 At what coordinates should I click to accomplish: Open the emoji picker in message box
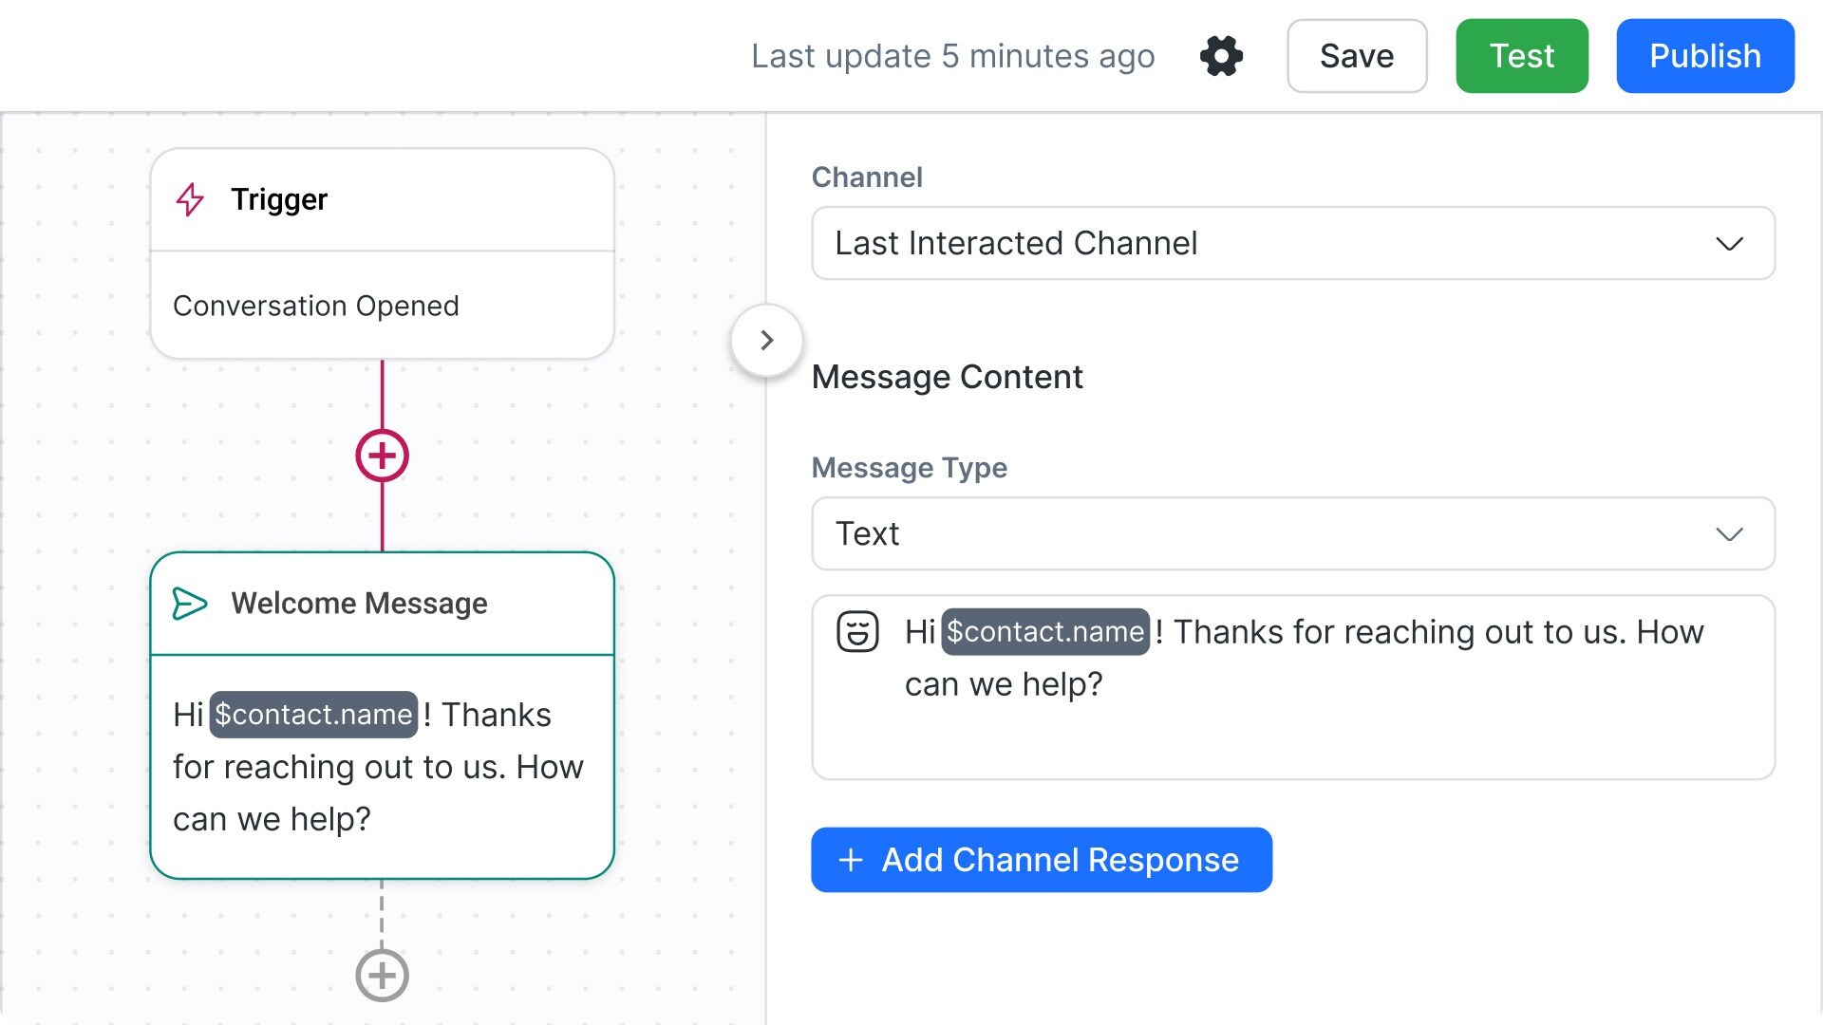click(x=857, y=632)
